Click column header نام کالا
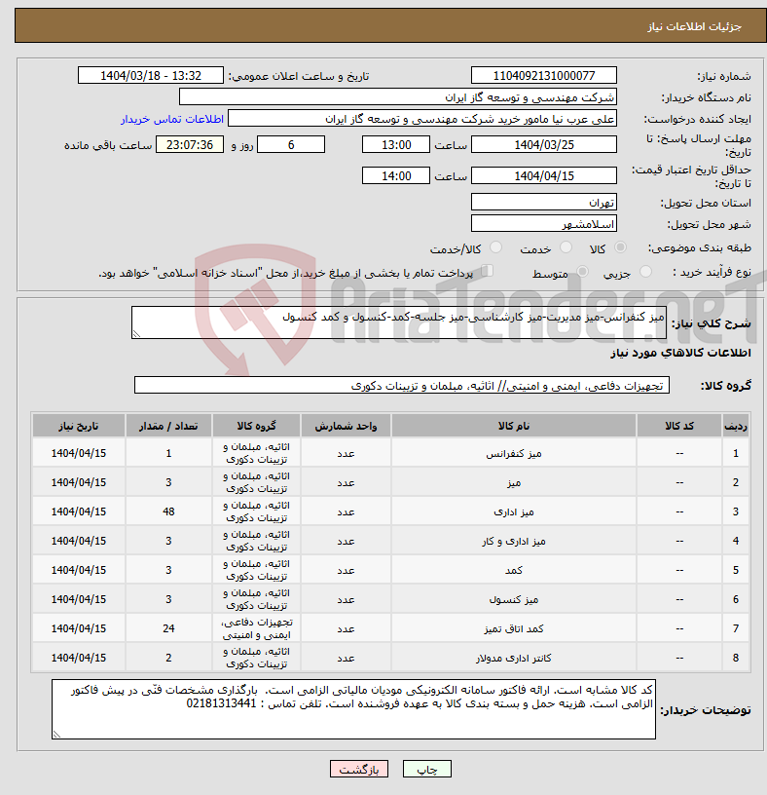Image resolution: width=767 pixels, height=795 pixels. (x=514, y=426)
